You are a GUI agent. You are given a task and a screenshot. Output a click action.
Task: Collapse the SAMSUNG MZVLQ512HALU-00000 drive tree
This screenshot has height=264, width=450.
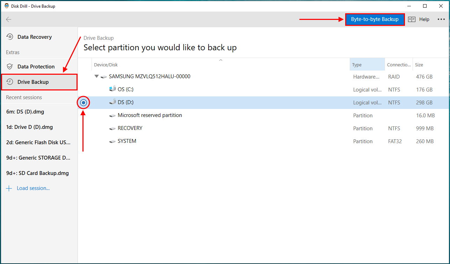pos(96,76)
